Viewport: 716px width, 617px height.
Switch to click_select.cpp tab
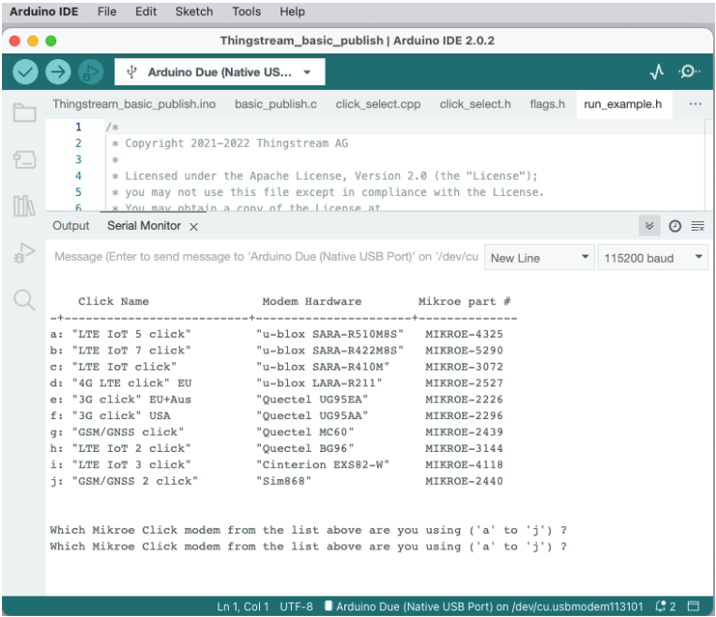(x=378, y=104)
